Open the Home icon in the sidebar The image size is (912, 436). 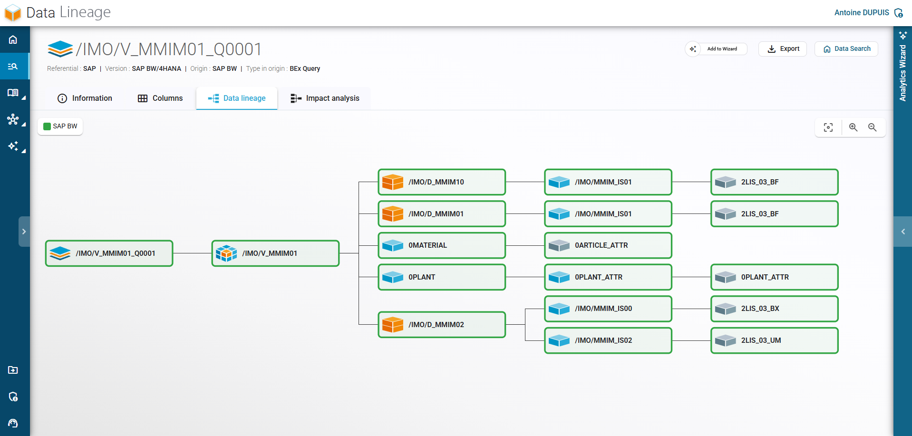point(13,39)
